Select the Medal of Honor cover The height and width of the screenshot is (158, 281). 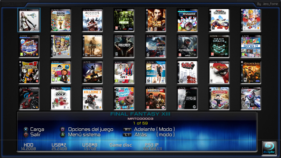click(187, 98)
